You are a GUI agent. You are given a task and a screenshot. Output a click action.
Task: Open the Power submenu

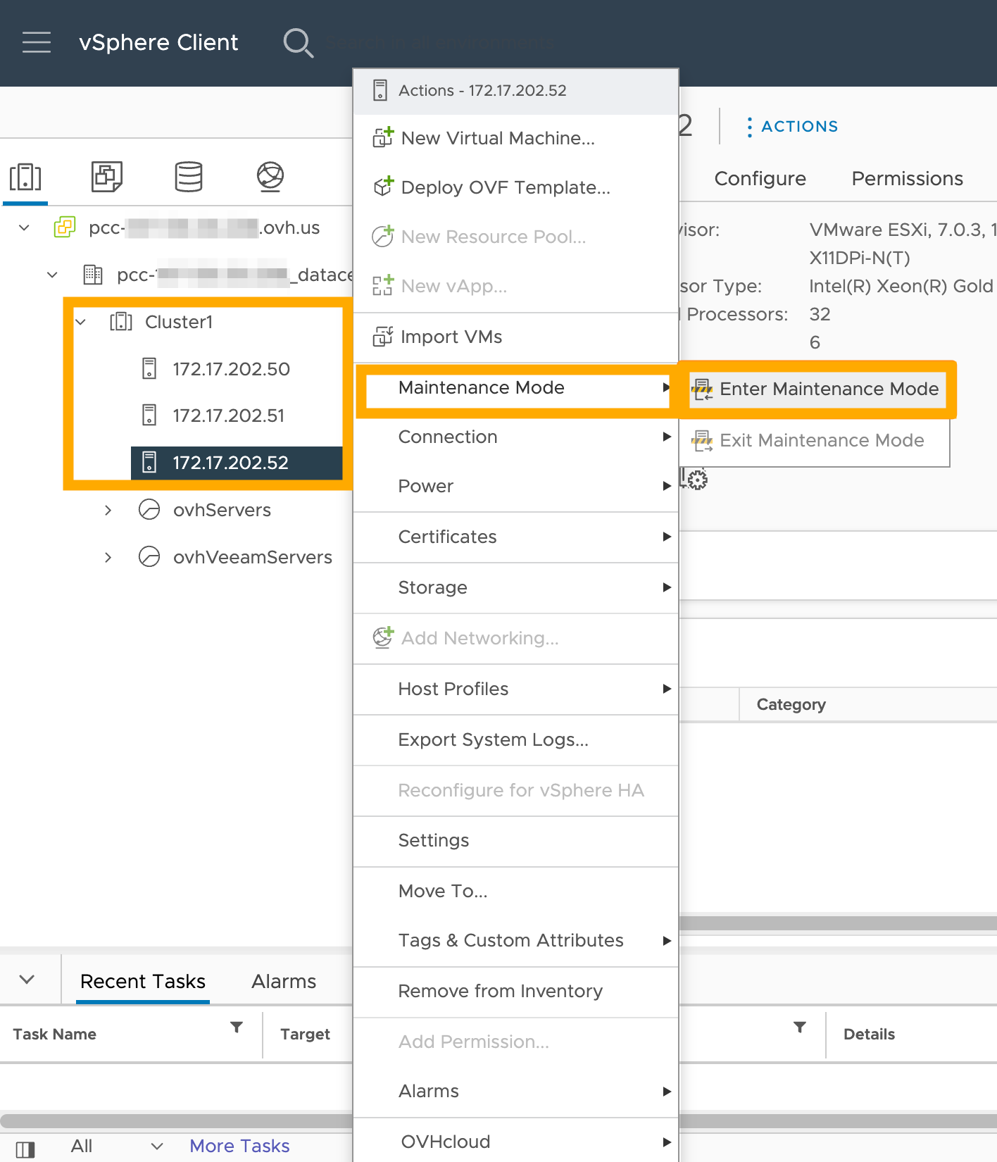click(515, 486)
